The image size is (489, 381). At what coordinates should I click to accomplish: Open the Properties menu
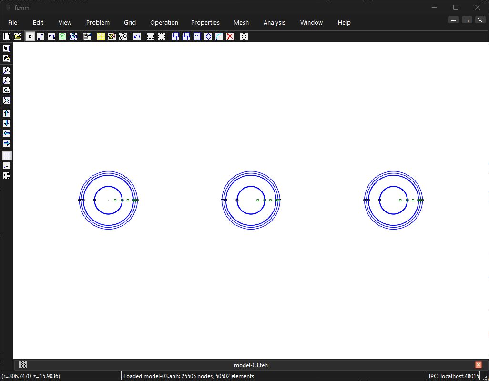tap(205, 22)
